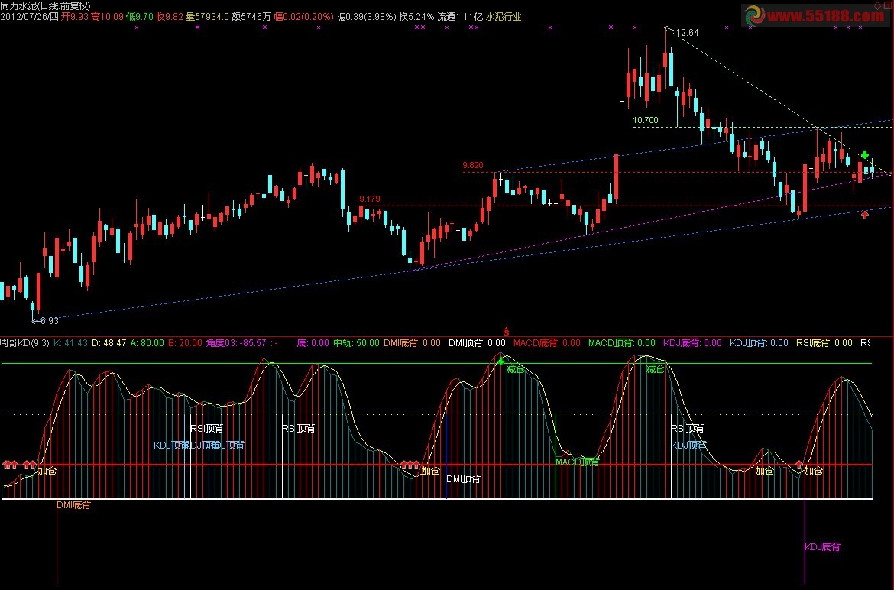Open the 水泥行业 sector label
The image size is (894, 590).
pyautogui.click(x=504, y=17)
